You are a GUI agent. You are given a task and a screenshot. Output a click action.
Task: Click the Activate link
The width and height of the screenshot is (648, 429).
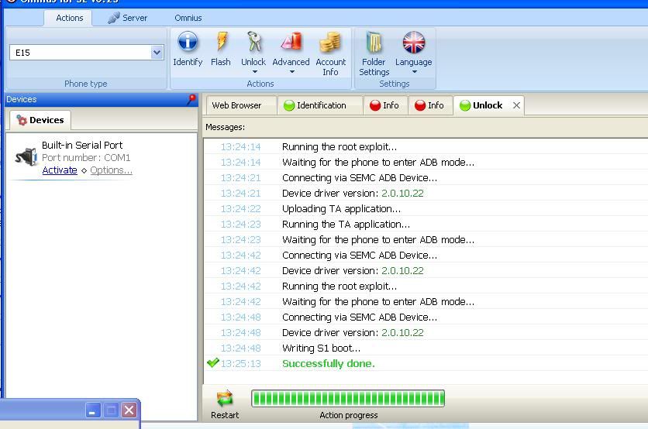tap(60, 170)
